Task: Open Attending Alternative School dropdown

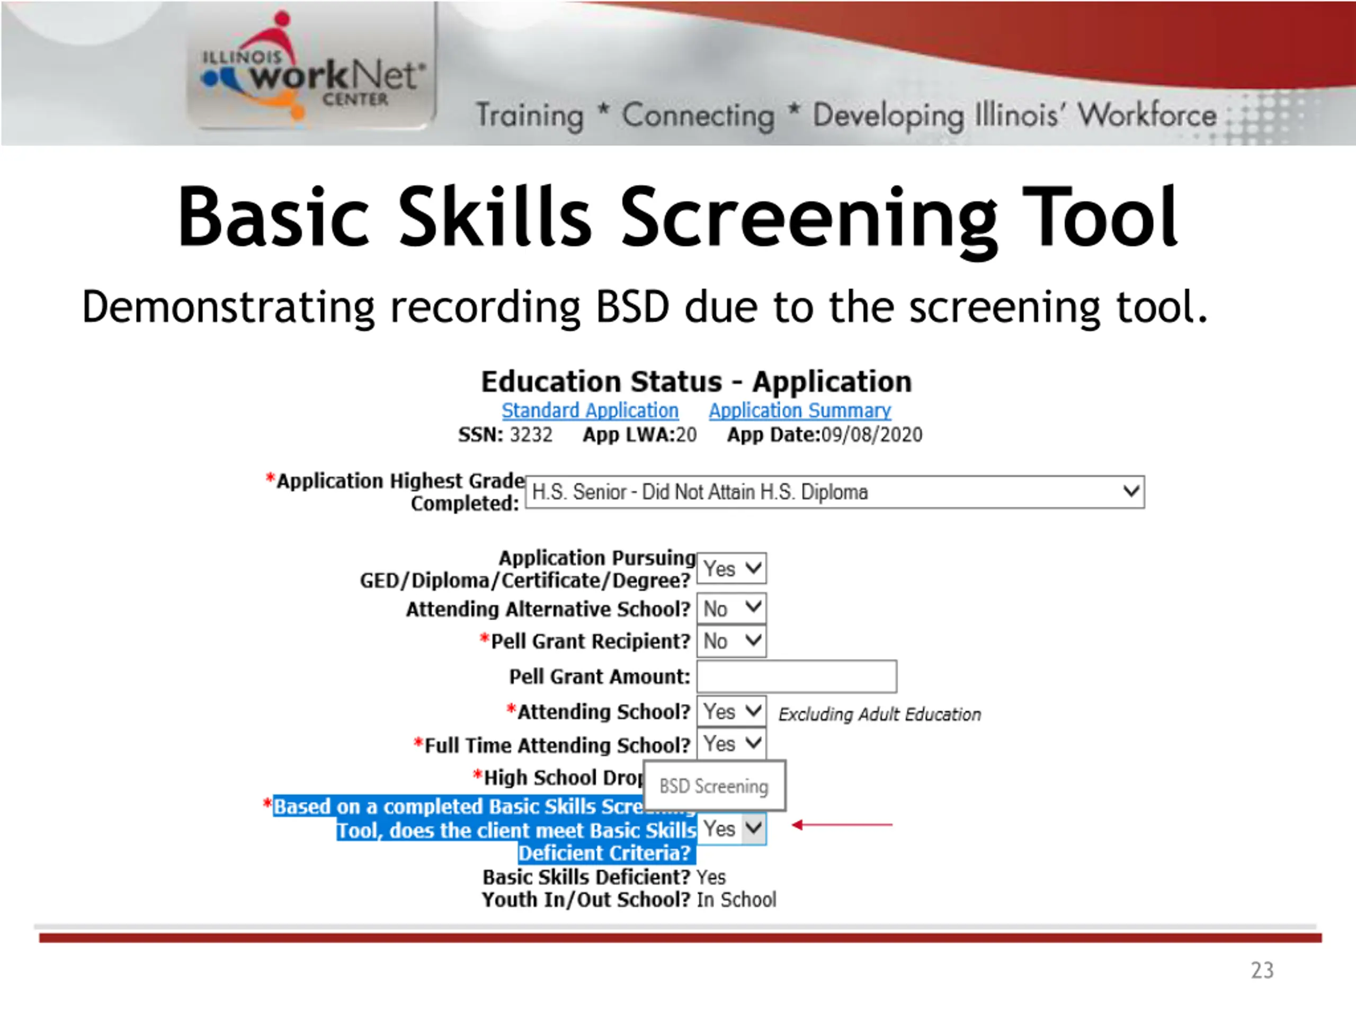Action: 732,609
